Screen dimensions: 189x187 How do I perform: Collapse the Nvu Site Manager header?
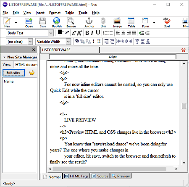coord(4,57)
